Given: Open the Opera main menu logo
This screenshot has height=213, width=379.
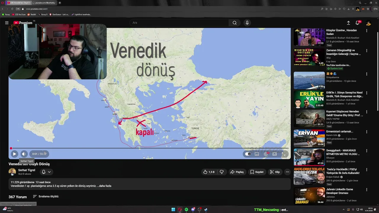Looking at the screenshot, I should (x=3, y=3).
